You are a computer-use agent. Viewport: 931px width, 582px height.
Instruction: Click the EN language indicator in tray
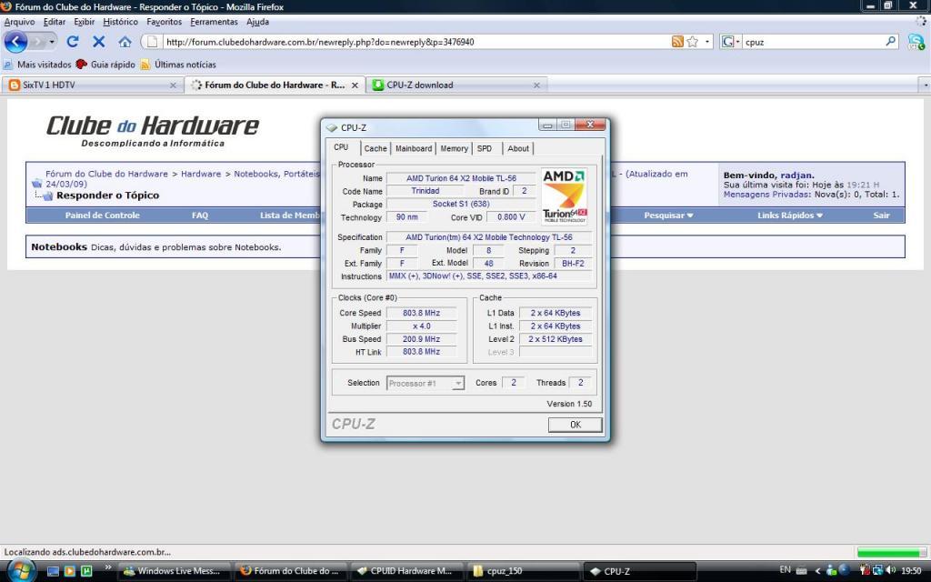pos(785,570)
